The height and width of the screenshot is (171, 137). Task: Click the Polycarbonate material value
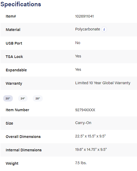click(x=88, y=29)
